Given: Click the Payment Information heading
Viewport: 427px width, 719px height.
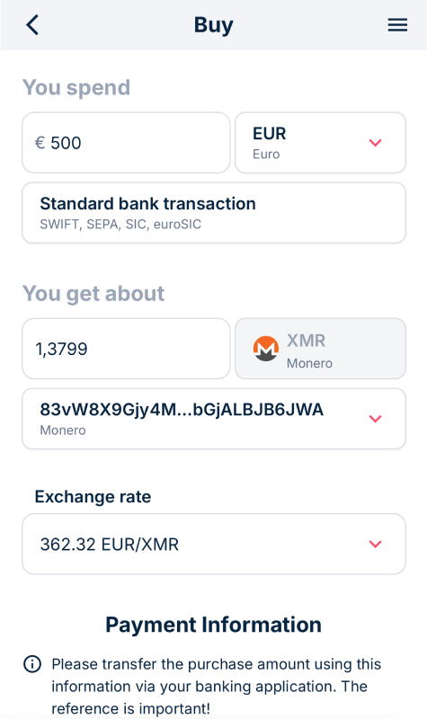Looking at the screenshot, I should tap(213, 625).
